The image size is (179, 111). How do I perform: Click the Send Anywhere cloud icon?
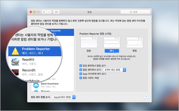pos(36,85)
